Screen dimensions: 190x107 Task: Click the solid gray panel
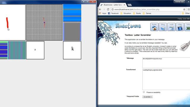(72, 32)
